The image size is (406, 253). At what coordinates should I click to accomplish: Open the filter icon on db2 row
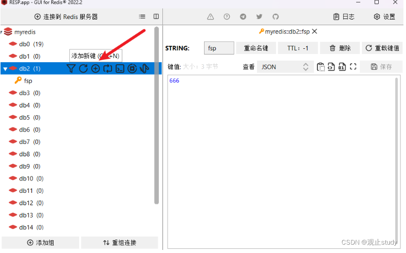click(x=71, y=68)
